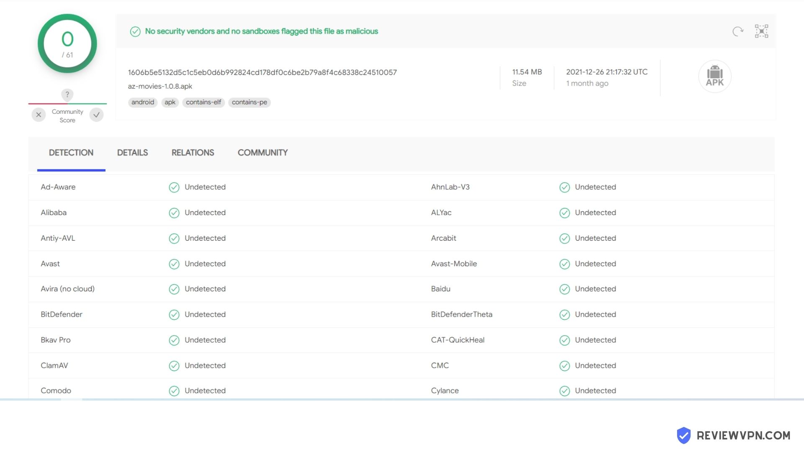Click the Baidu vendor name
The image size is (804, 452).
pyautogui.click(x=441, y=289)
